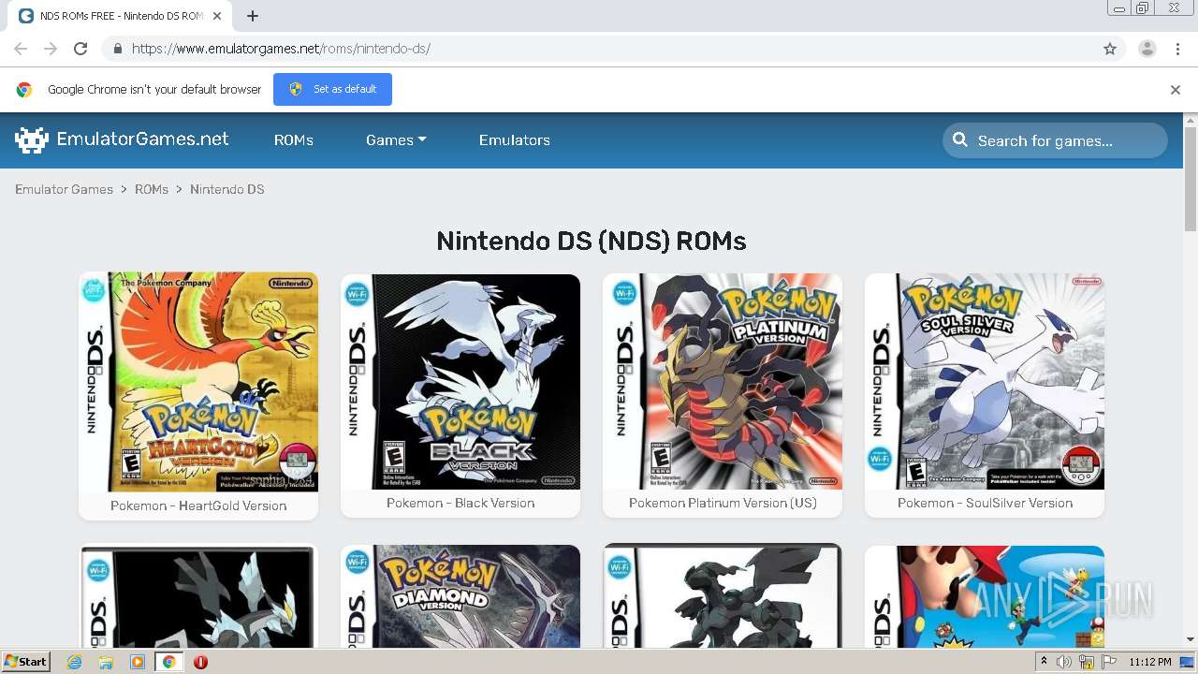Click the padlock site info icon
The height and width of the screenshot is (674, 1198).
117,49
